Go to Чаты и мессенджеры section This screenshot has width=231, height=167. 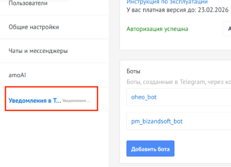click(38, 51)
